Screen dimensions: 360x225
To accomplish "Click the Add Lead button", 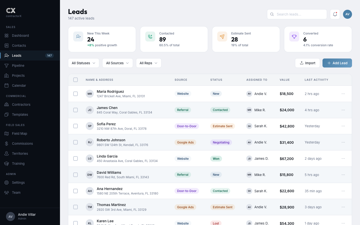I will pos(337,63).
